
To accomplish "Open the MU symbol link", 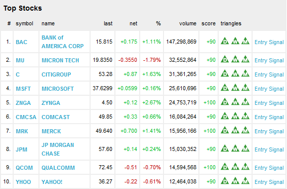I will (x=20, y=60).
